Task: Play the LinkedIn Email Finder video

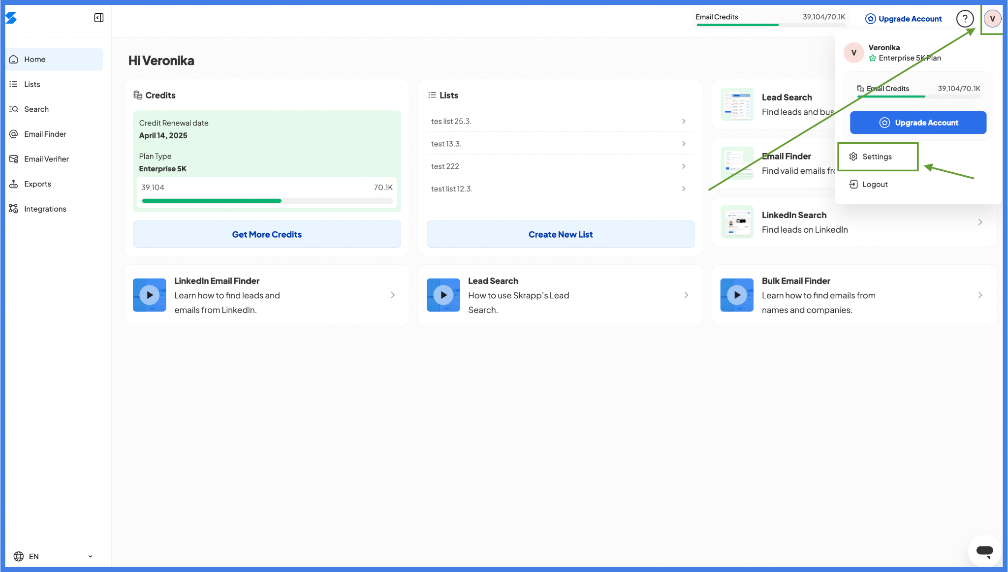Action: tap(150, 295)
